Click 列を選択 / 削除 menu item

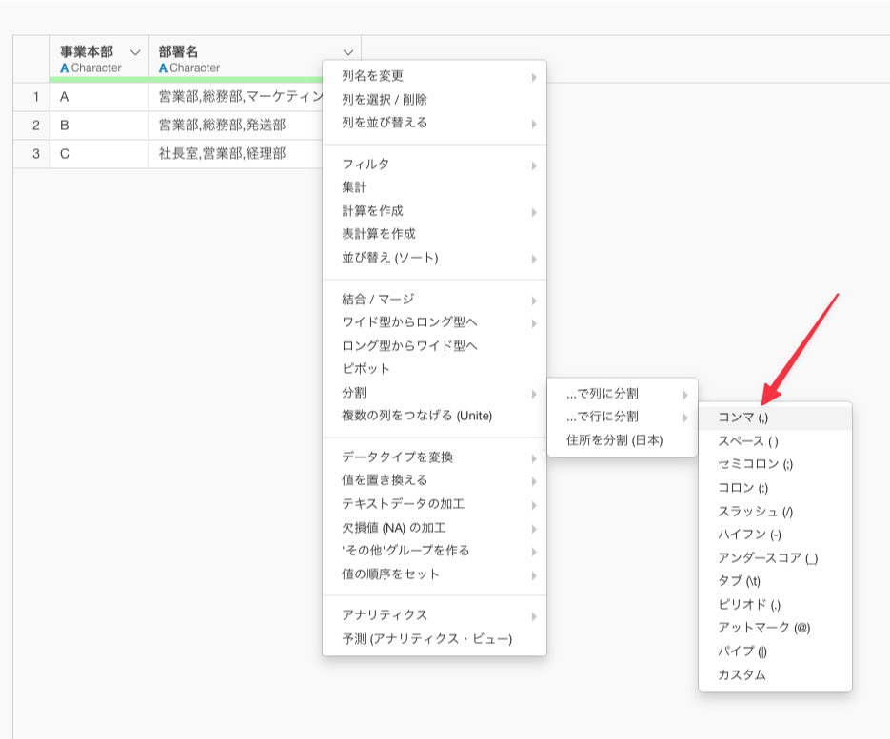385,99
